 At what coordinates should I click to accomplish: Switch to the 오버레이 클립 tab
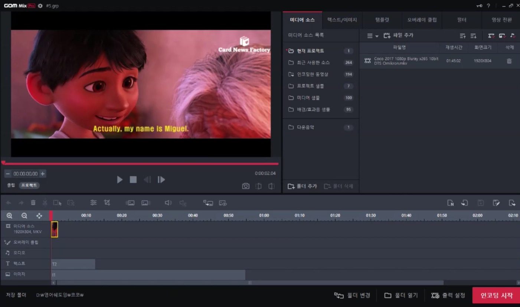click(422, 20)
